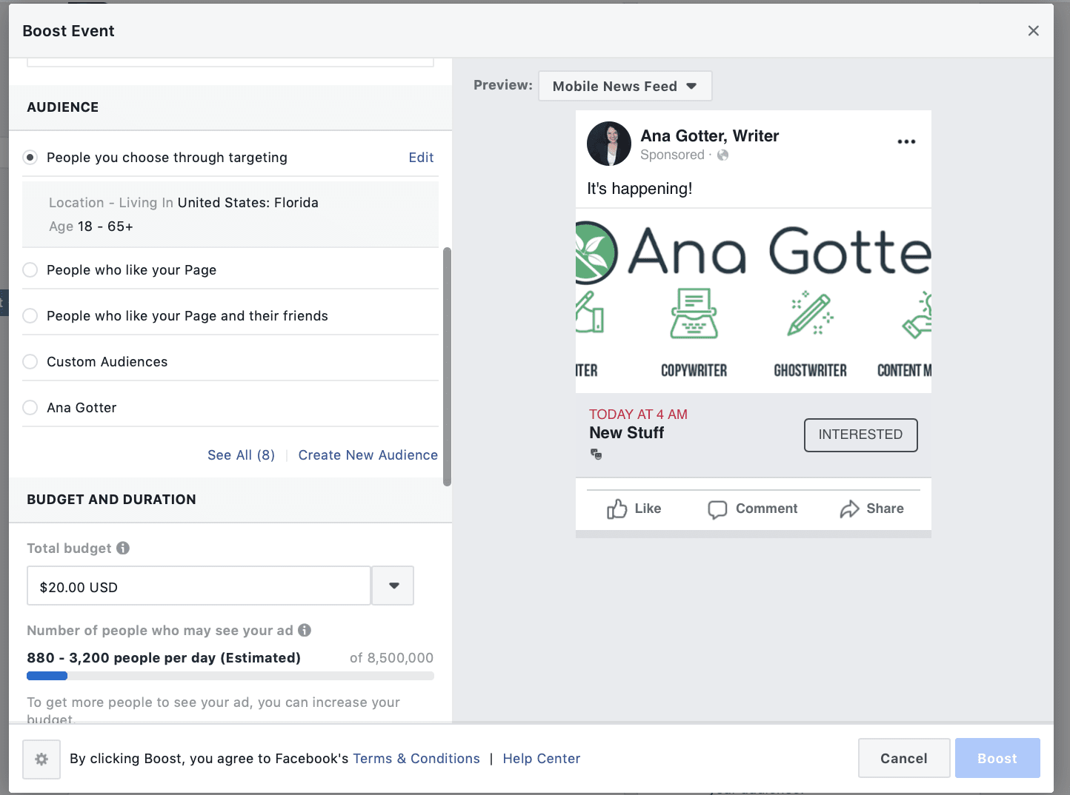1070x795 pixels.
Task: Click the Boost button
Action: pyautogui.click(x=997, y=758)
